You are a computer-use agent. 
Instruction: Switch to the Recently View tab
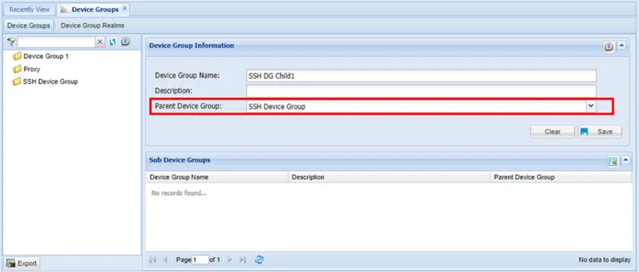point(29,10)
